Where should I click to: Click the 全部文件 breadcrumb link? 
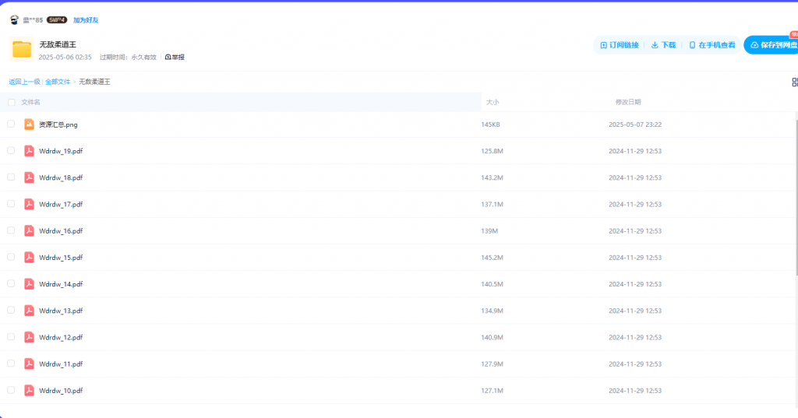coord(58,82)
